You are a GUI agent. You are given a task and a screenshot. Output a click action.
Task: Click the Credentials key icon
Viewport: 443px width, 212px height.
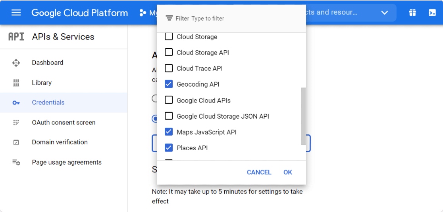[16, 102]
